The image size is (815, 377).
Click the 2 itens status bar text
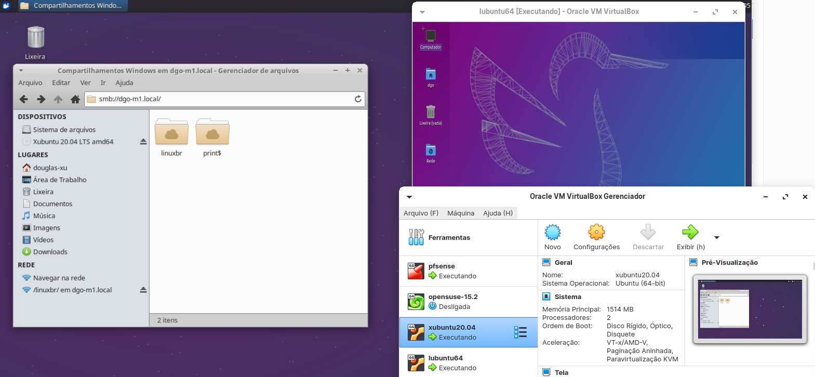(167, 320)
